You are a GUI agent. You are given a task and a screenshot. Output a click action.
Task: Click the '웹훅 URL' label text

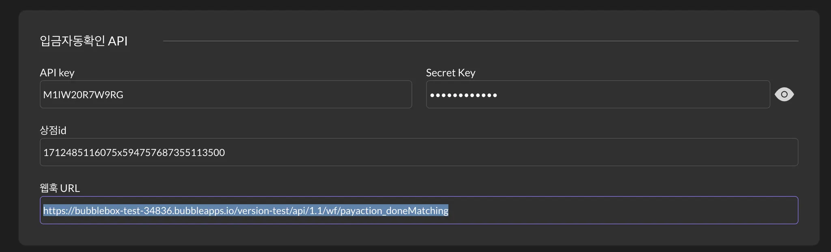(x=60, y=188)
